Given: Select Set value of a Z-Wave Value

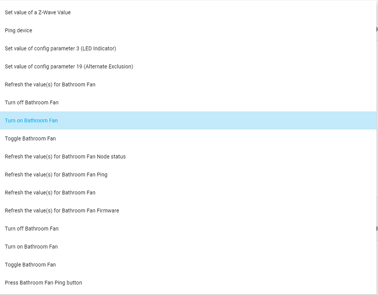Looking at the screenshot, I should (38, 12).
